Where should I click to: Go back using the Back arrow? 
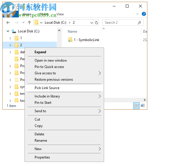pos(8,23)
